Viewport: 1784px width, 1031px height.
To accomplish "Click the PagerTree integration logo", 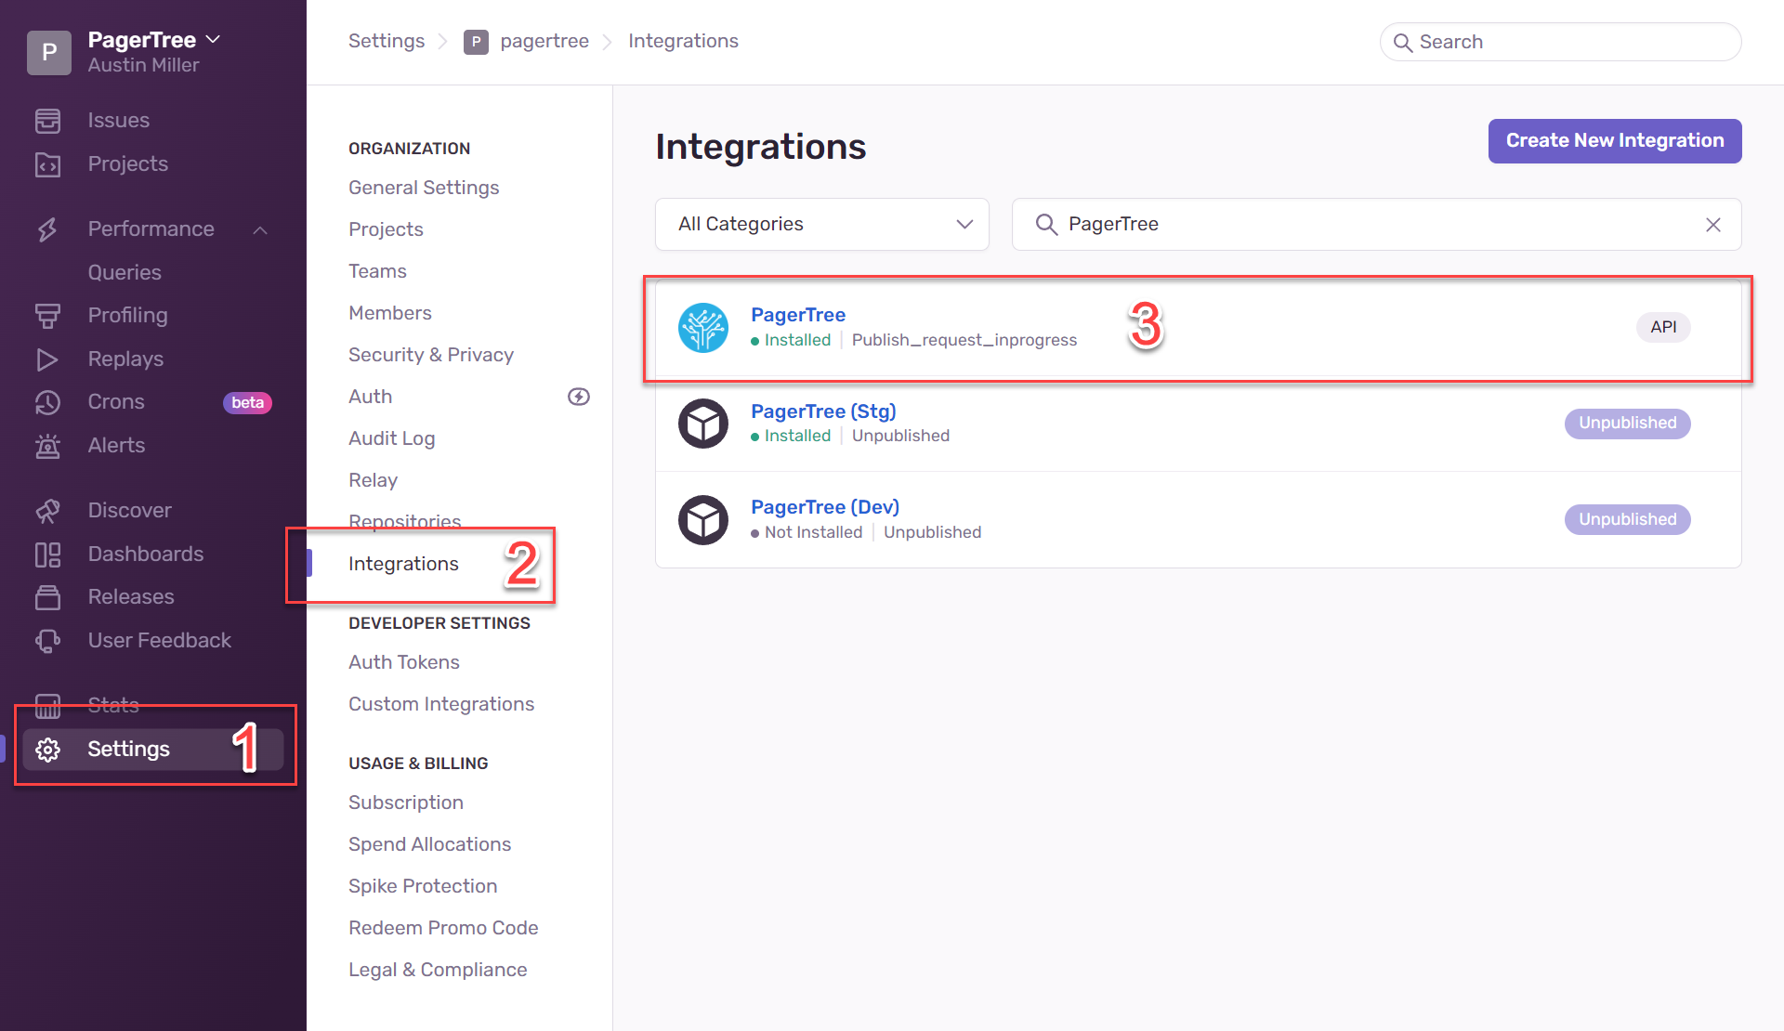I will 703,328.
